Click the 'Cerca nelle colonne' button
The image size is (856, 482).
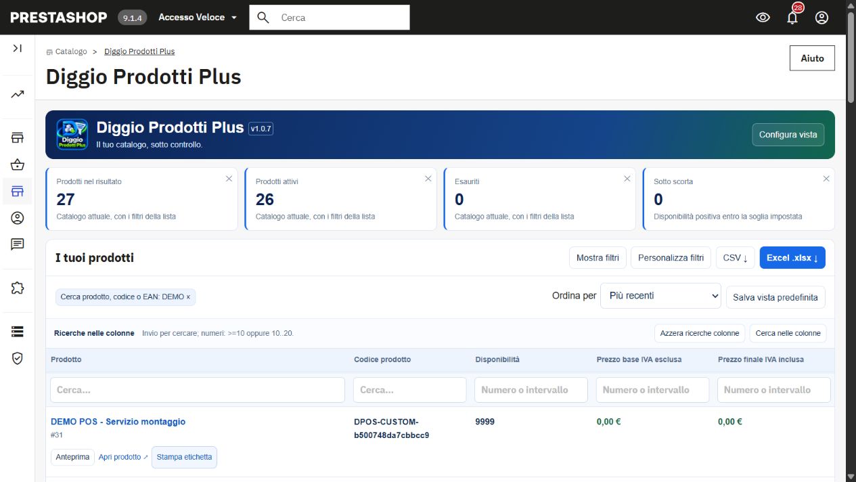click(788, 333)
